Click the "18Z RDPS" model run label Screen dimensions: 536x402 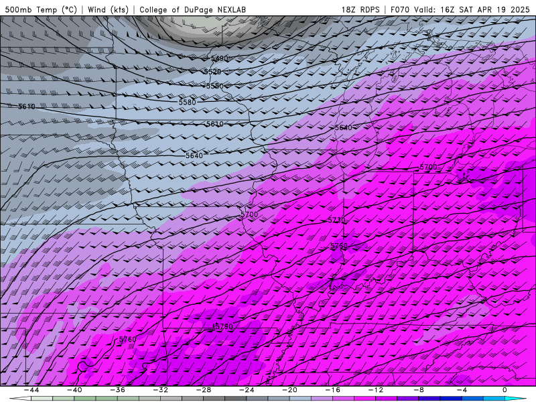(x=360, y=9)
